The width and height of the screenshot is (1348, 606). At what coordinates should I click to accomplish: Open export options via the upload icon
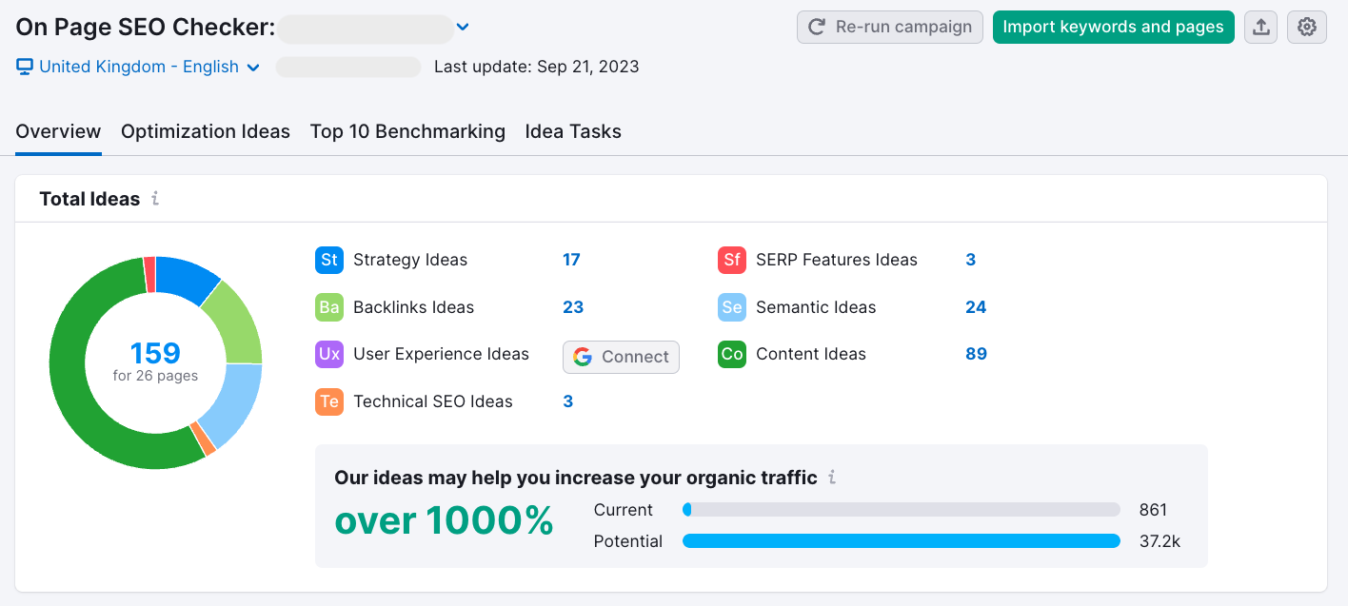coord(1260,27)
